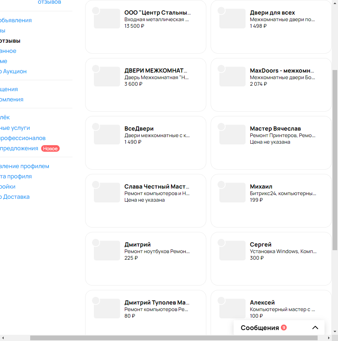The height and width of the screenshot is (341, 338).
Task: Click thumbnail of Сергей card
Action: (232, 251)
